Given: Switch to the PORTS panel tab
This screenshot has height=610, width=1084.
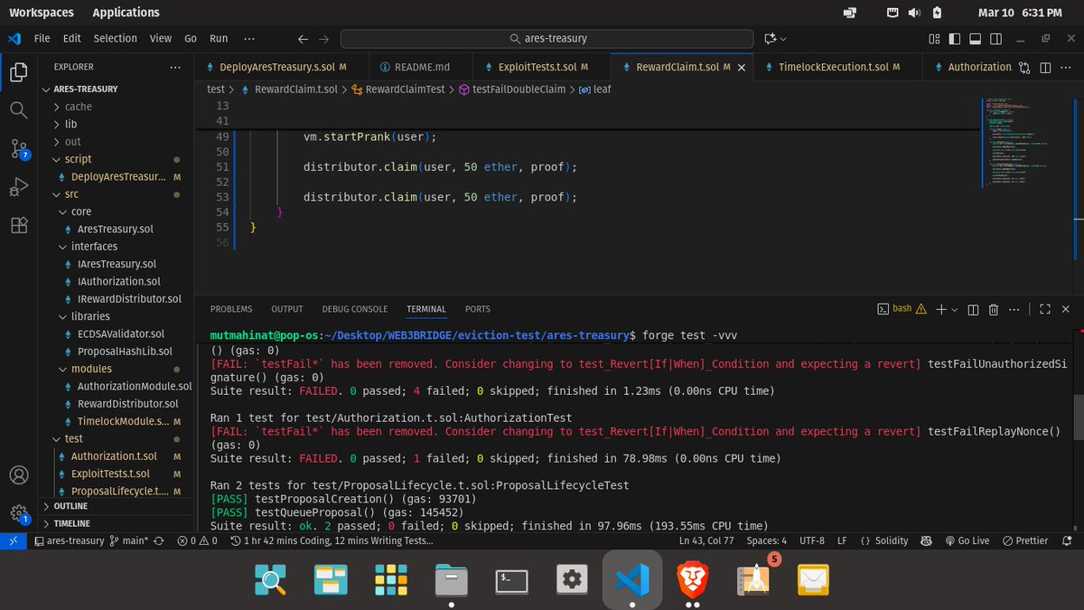Looking at the screenshot, I should click(x=478, y=309).
